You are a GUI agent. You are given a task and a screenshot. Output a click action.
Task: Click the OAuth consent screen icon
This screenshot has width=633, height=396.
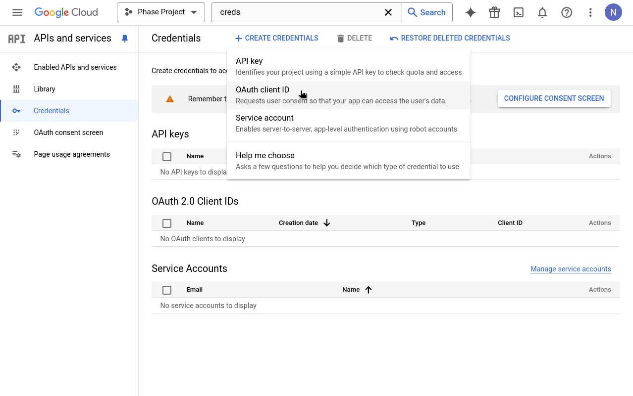[x=16, y=132]
